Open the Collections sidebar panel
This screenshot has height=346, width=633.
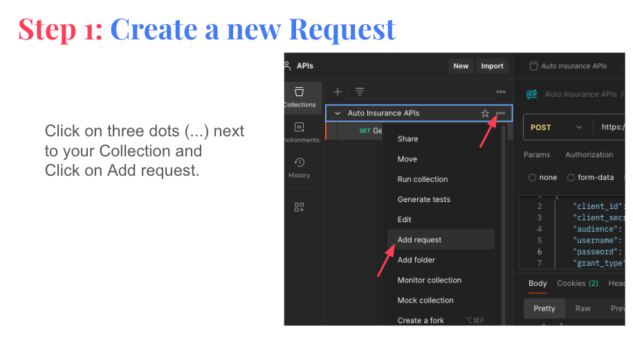pyautogui.click(x=300, y=98)
